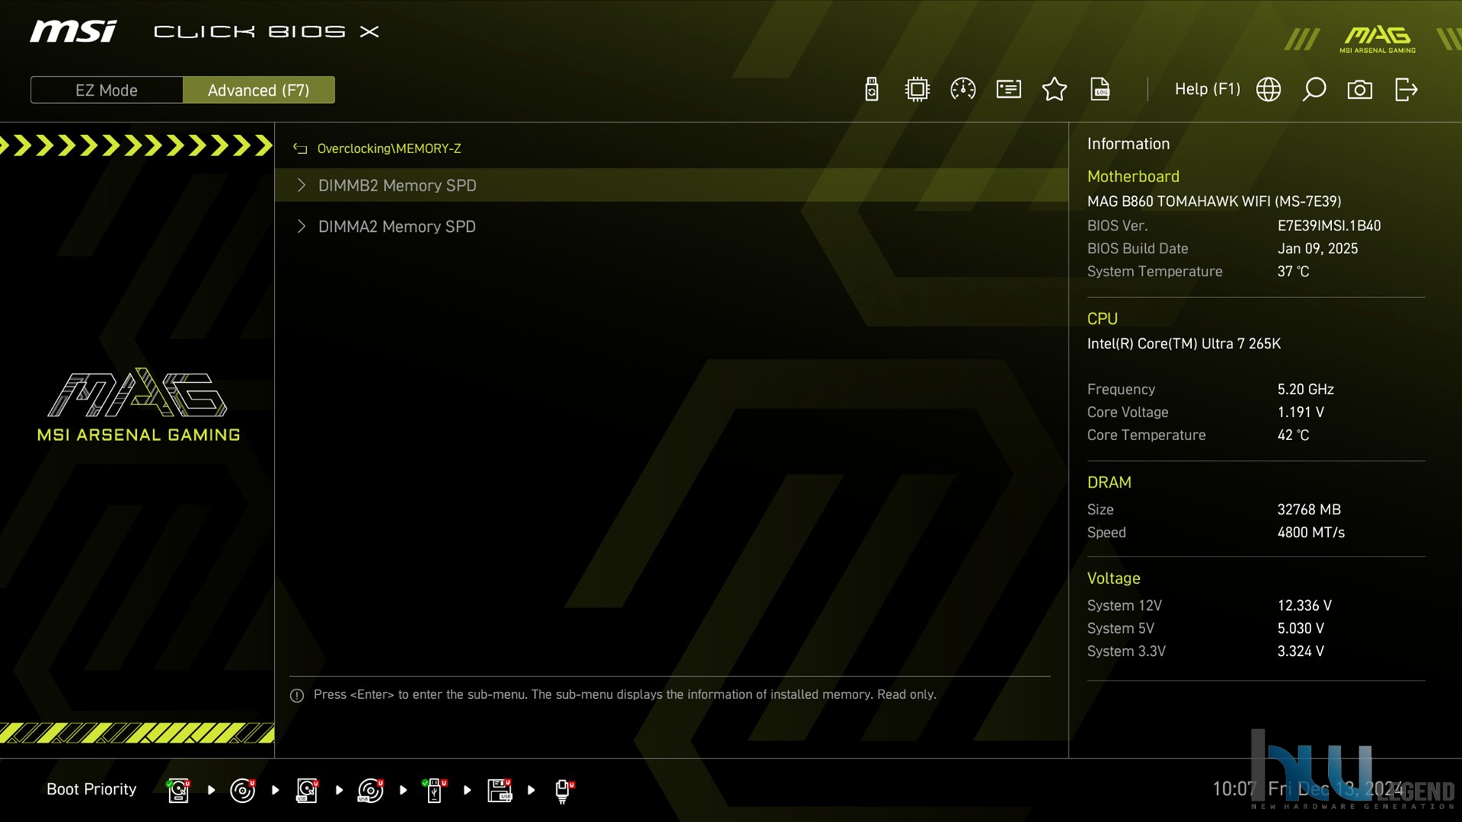Image resolution: width=1462 pixels, height=822 pixels.
Task: Click the back arrow beside Overclocking\MEMORY-Z
Action: click(300, 148)
